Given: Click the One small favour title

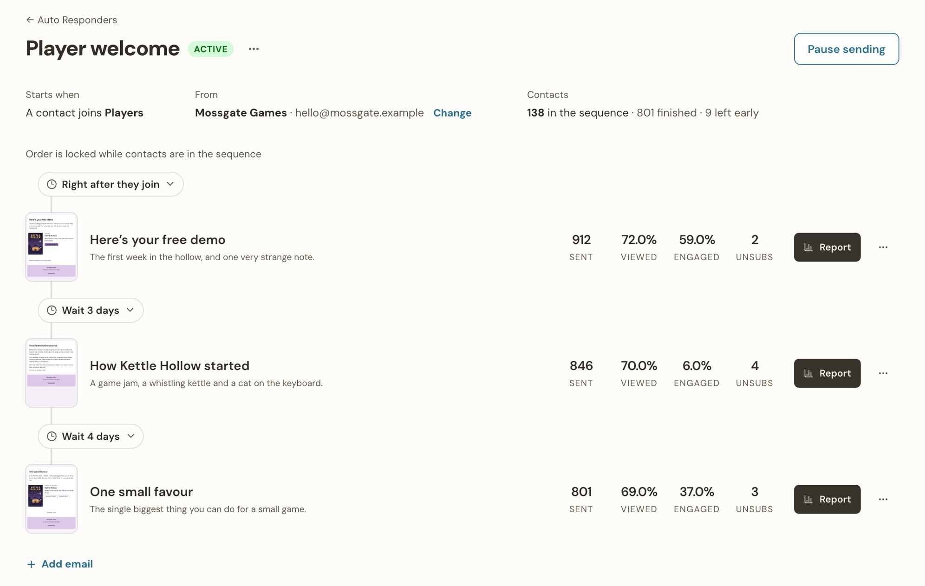Looking at the screenshot, I should click(141, 492).
